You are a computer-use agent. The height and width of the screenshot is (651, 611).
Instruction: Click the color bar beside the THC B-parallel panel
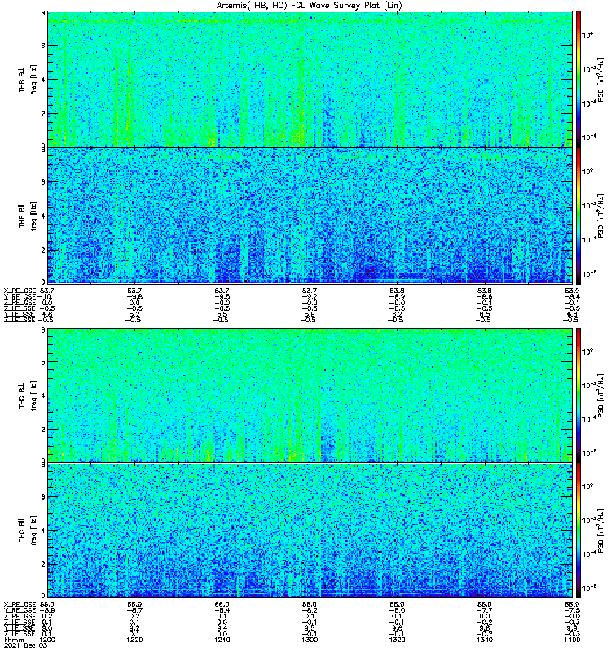click(578, 531)
